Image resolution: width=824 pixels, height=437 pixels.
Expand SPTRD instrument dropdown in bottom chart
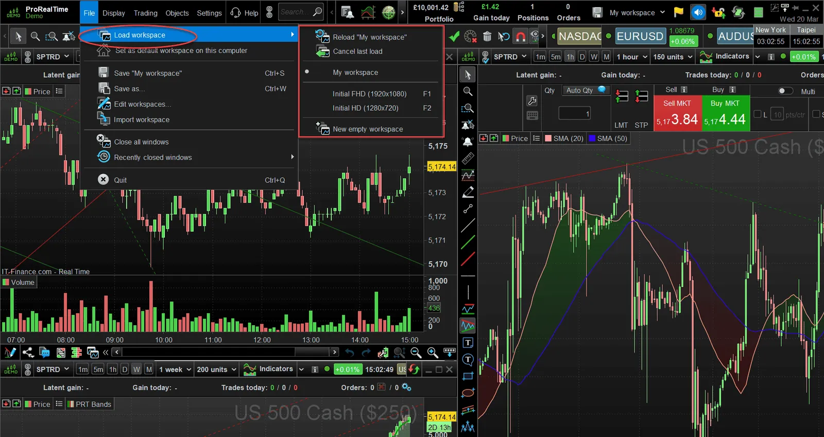tap(53, 369)
